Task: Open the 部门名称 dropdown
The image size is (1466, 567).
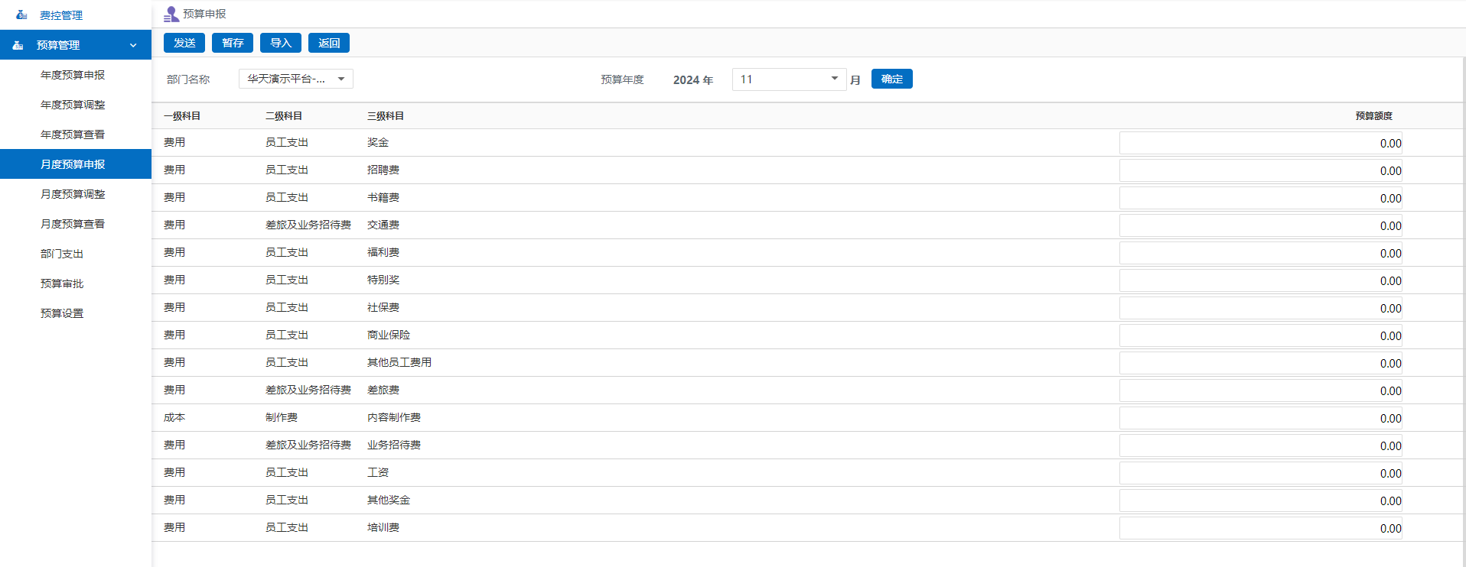Action: click(x=295, y=79)
